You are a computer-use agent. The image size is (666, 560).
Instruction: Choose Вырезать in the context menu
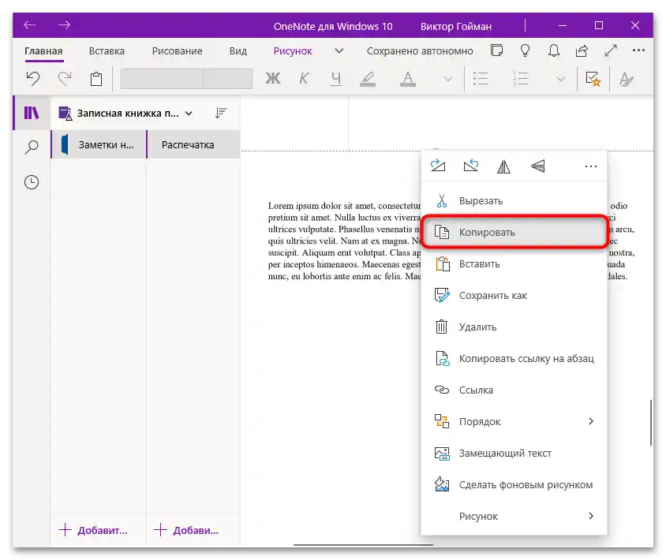coord(514,200)
